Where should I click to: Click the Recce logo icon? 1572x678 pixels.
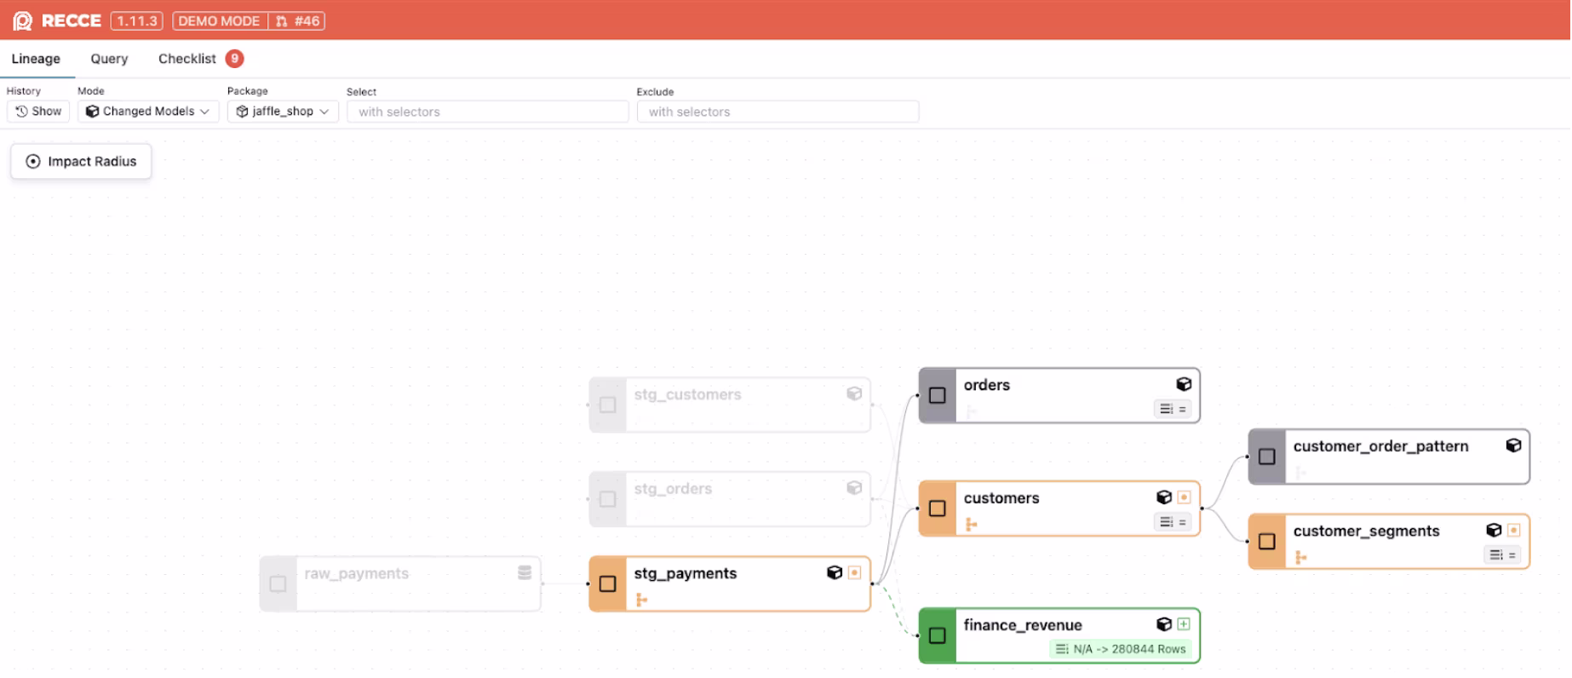pos(22,20)
